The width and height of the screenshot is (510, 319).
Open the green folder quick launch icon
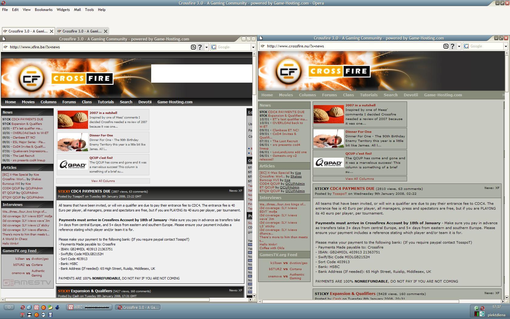pyautogui.click(x=50, y=307)
